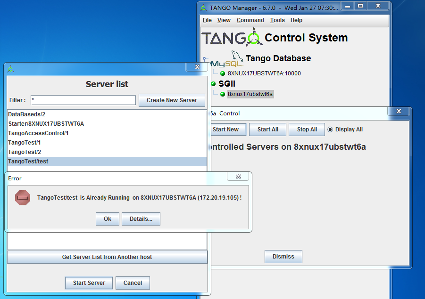Open Details... of the error
The width and height of the screenshot is (425, 299).
pyautogui.click(x=141, y=218)
